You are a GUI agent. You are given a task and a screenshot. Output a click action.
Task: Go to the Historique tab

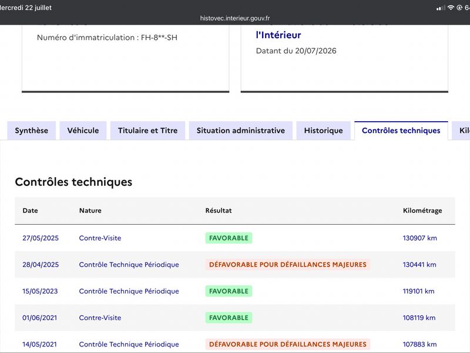coord(324,131)
